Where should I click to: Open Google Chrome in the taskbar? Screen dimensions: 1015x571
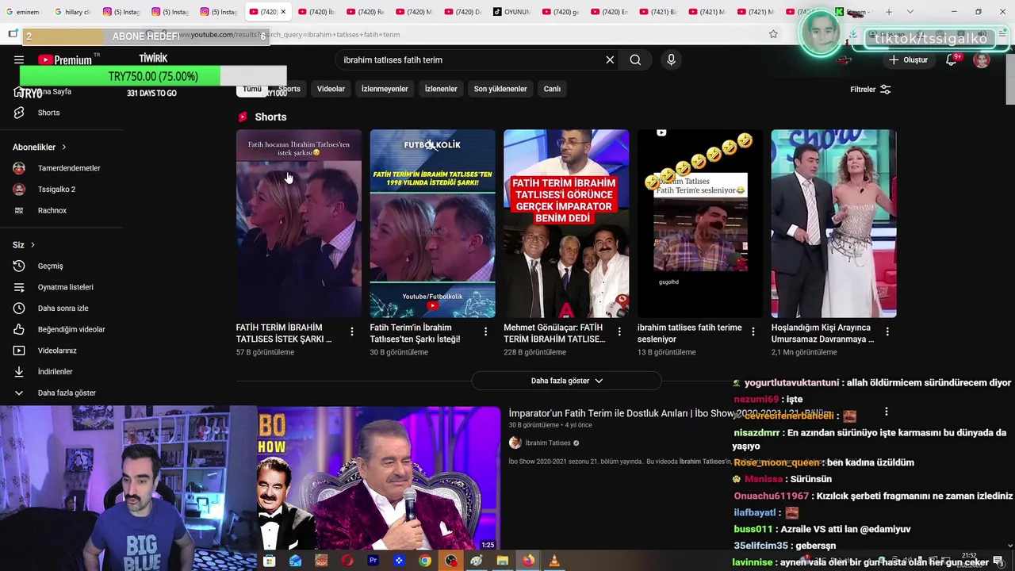(x=425, y=561)
